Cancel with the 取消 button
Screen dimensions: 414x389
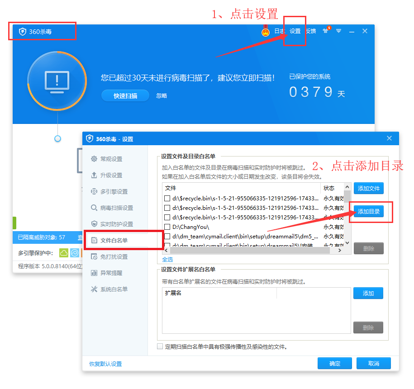[x=374, y=363]
